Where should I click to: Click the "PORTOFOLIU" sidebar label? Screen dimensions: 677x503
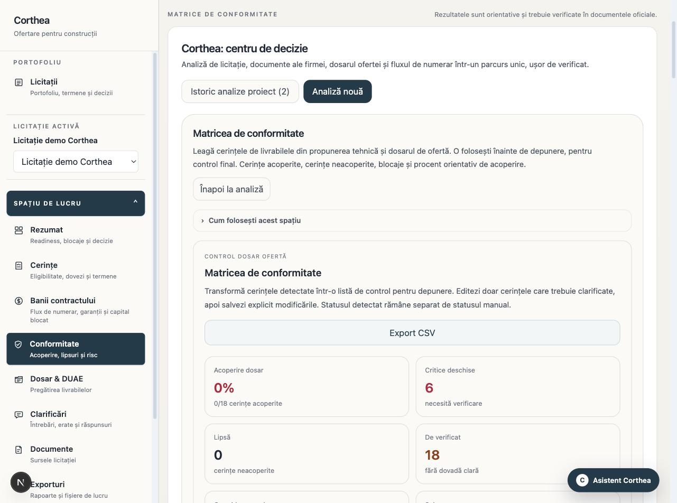(38, 62)
